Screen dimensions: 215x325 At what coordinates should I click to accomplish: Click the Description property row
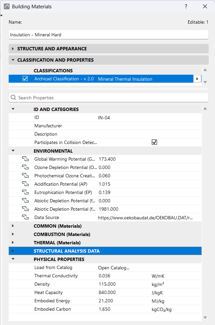pos(105,134)
